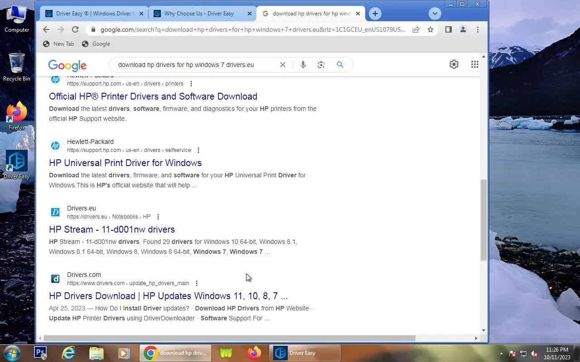Open options for Drivers.eu result
This screenshot has height=362, width=580.
(158, 217)
